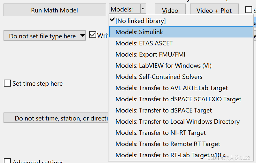Click the Run Math Model button
The height and width of the screenshot is (163, 256).
pos(55,10)
